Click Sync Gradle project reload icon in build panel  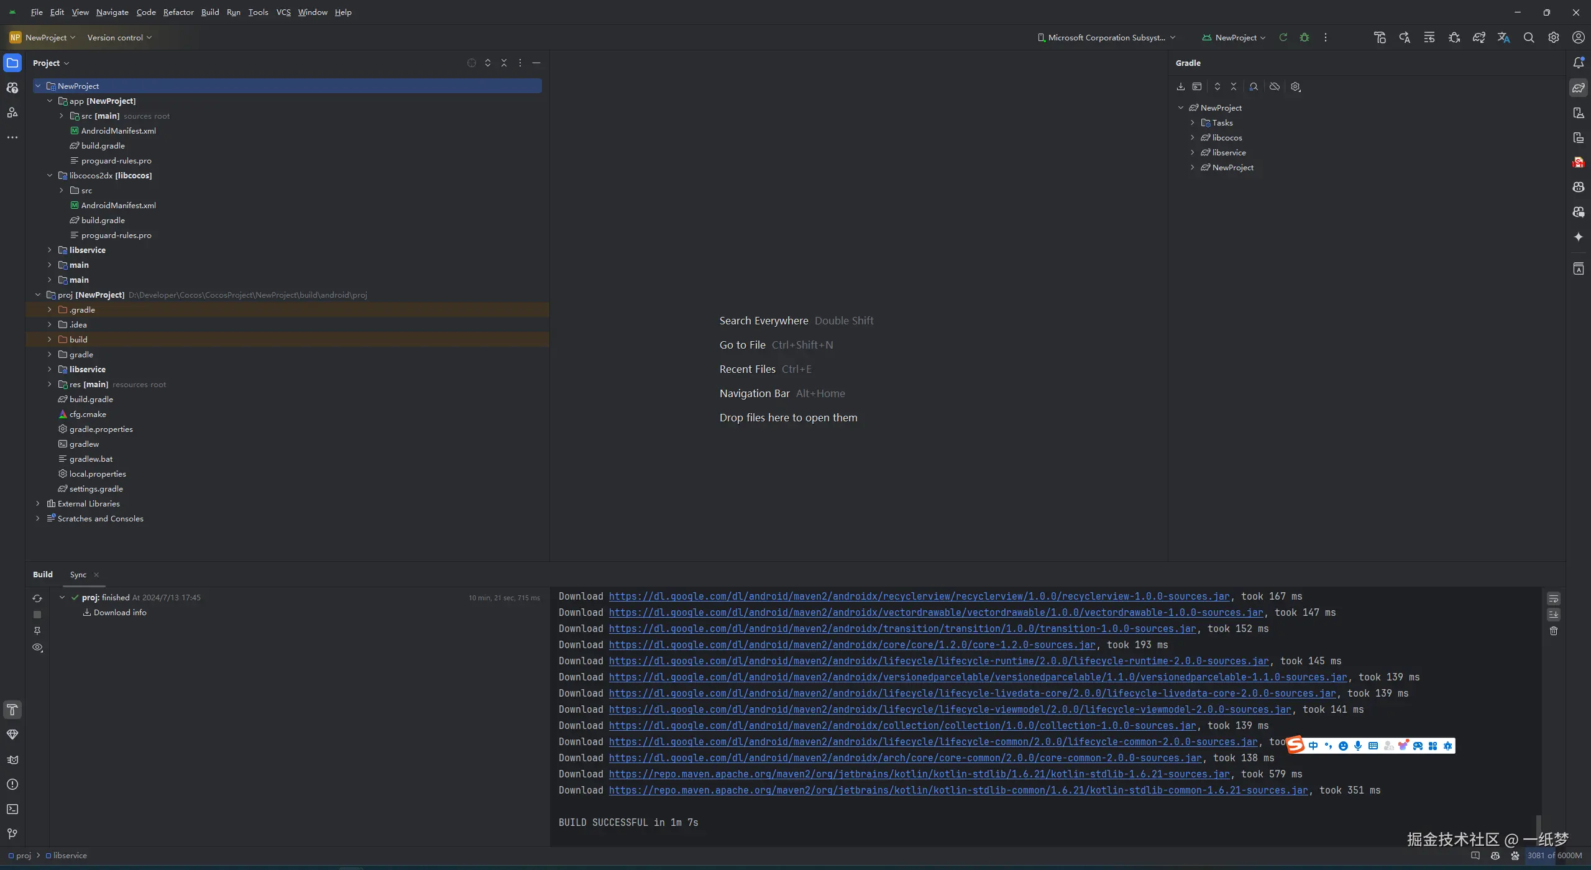pos(37,598)
